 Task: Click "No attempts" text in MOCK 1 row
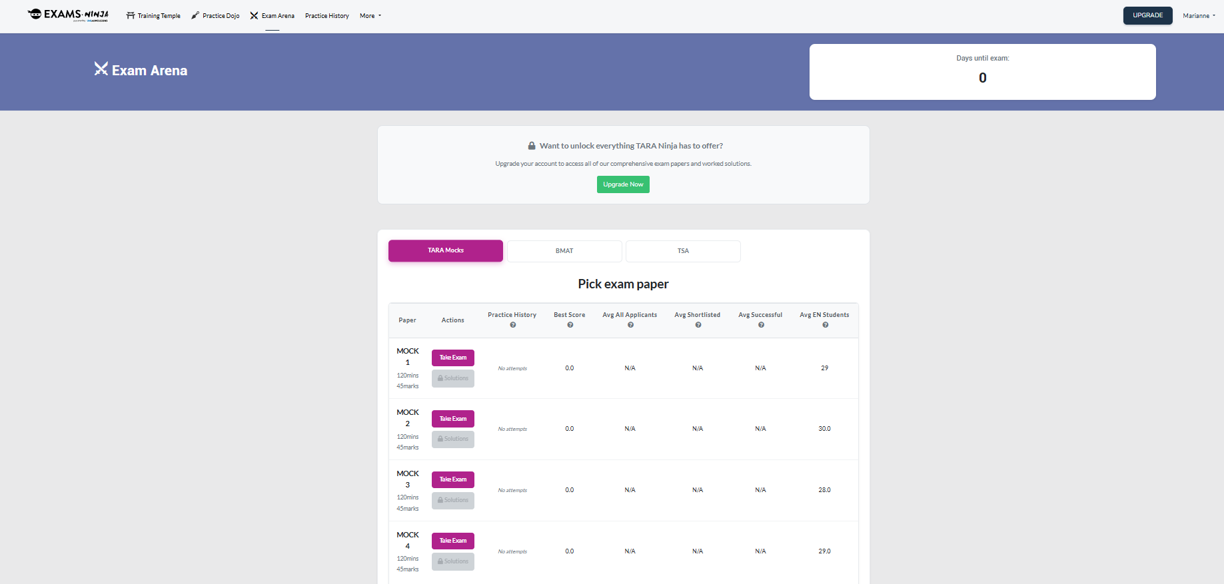(512, 368)
